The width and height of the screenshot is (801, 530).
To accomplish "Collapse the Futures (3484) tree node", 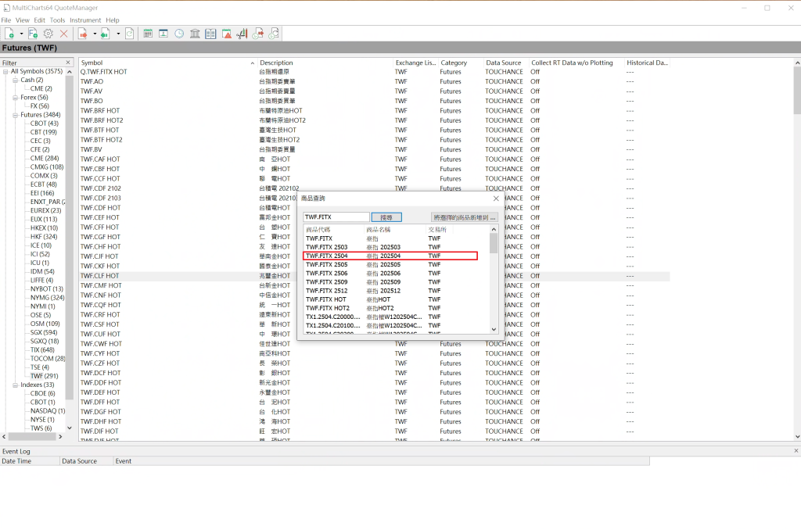I will tap(15, 115).
